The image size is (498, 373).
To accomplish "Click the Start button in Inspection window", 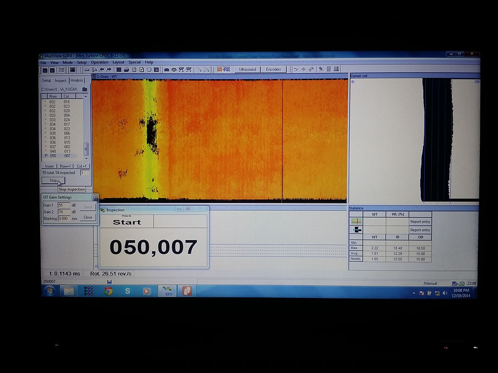I will pos(127,221).
